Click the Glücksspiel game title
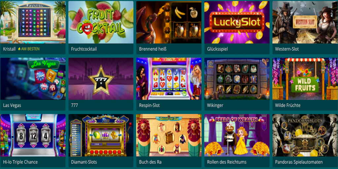Screen dimensions: 338x169 [217, 49]
